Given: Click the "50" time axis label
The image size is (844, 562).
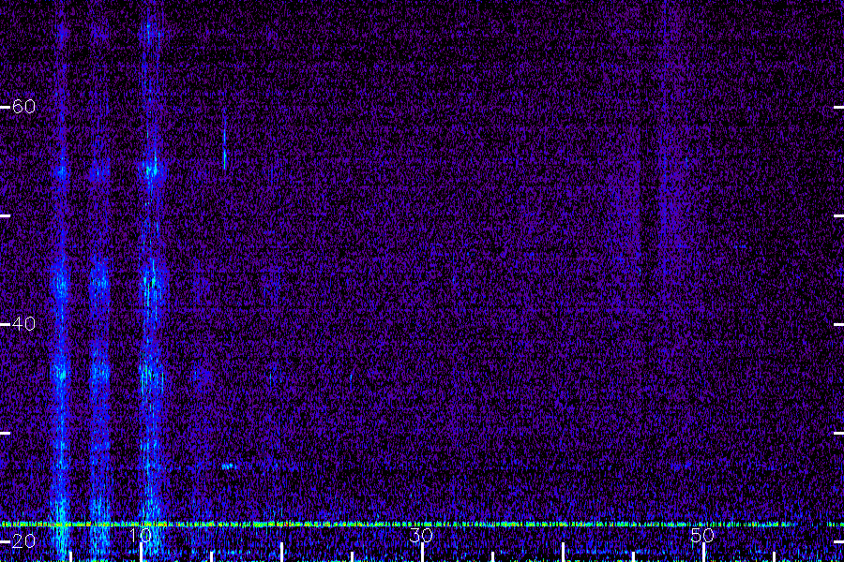Looking at the screenshot, I should [x=702, y=535].
